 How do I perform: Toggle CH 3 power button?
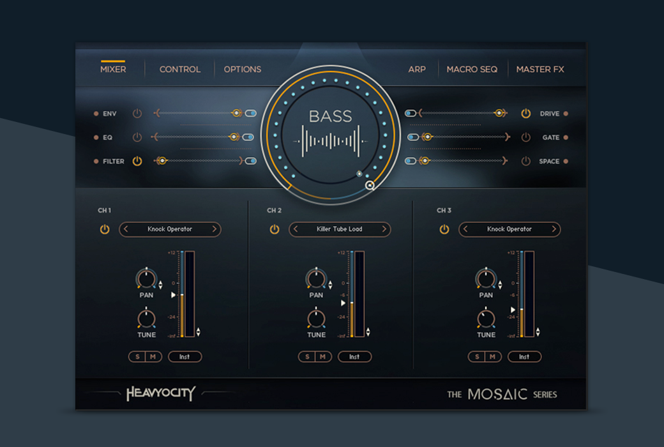(444, 229)
